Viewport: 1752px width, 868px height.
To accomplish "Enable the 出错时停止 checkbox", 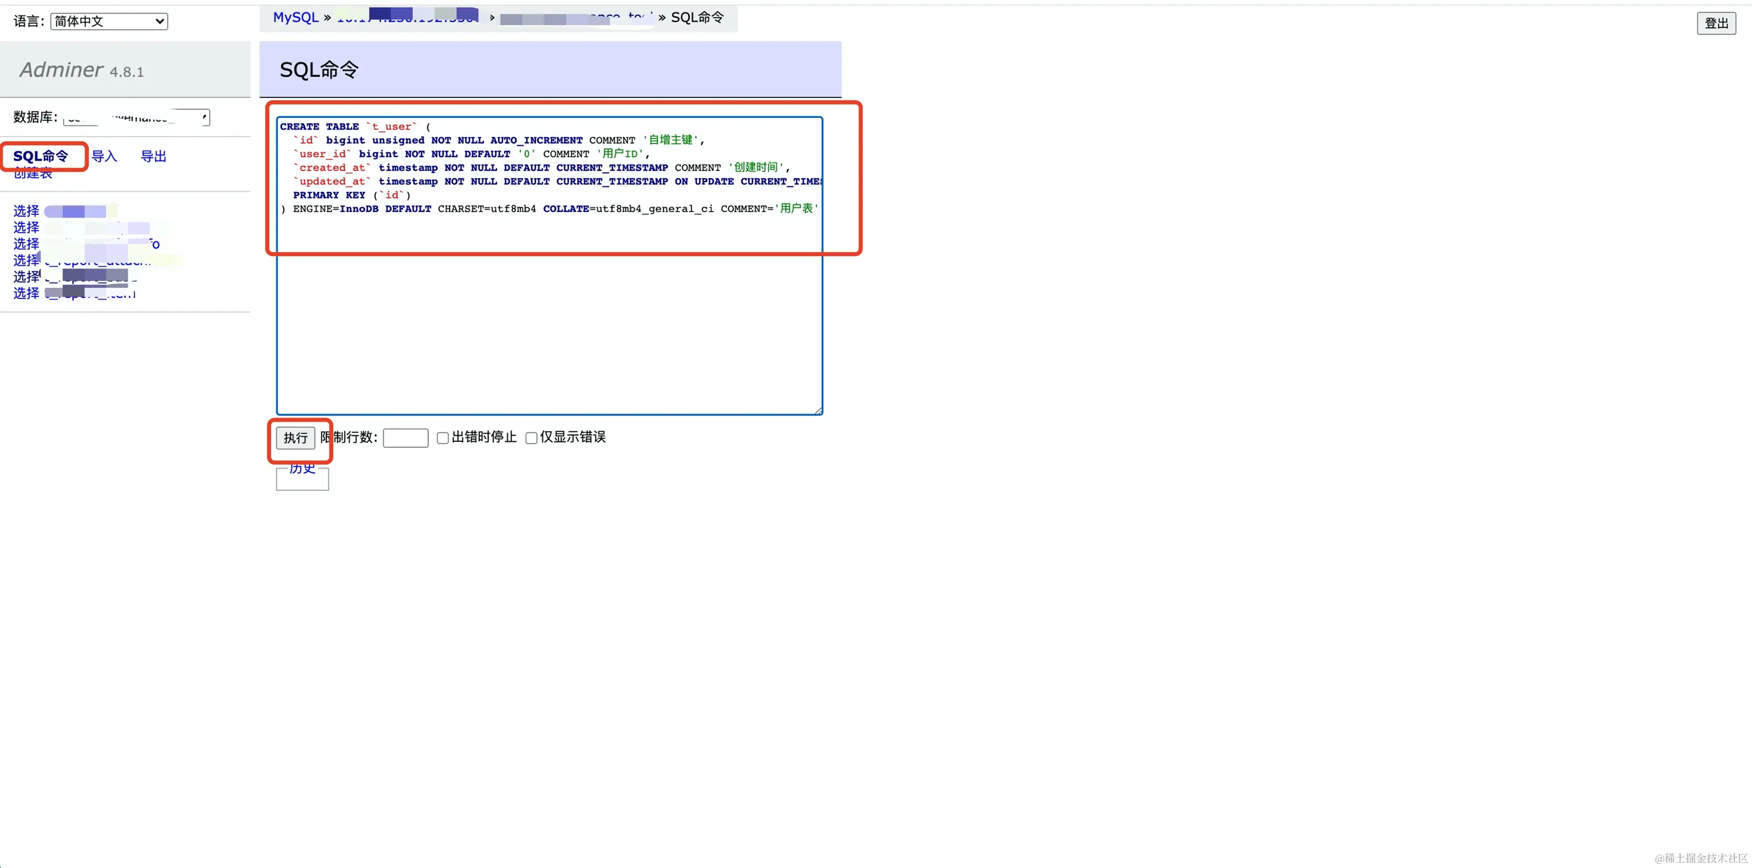I will coord(443,438).
